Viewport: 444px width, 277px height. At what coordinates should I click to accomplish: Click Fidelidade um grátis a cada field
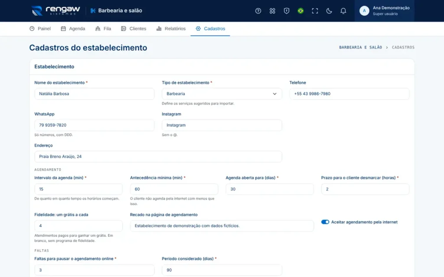tap(78, 226)
